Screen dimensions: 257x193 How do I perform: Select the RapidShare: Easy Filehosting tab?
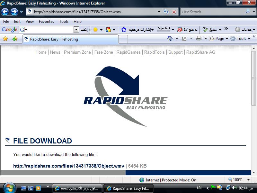(x=70, y=39)
